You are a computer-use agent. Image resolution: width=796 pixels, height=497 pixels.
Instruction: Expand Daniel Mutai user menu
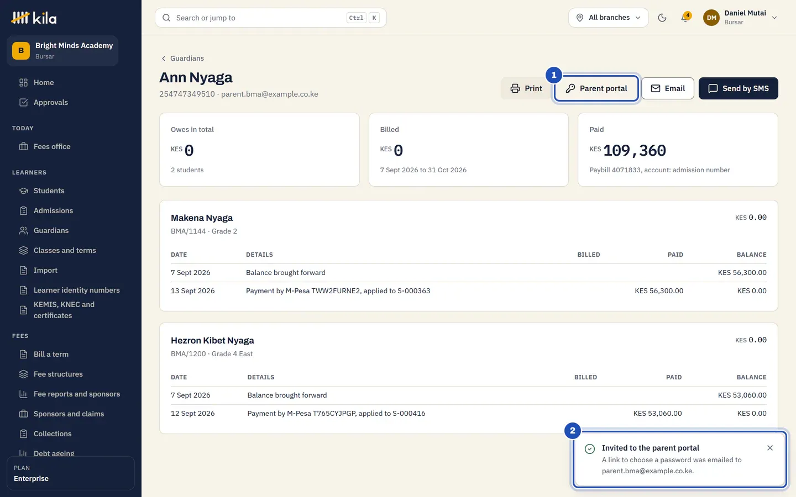741,18
